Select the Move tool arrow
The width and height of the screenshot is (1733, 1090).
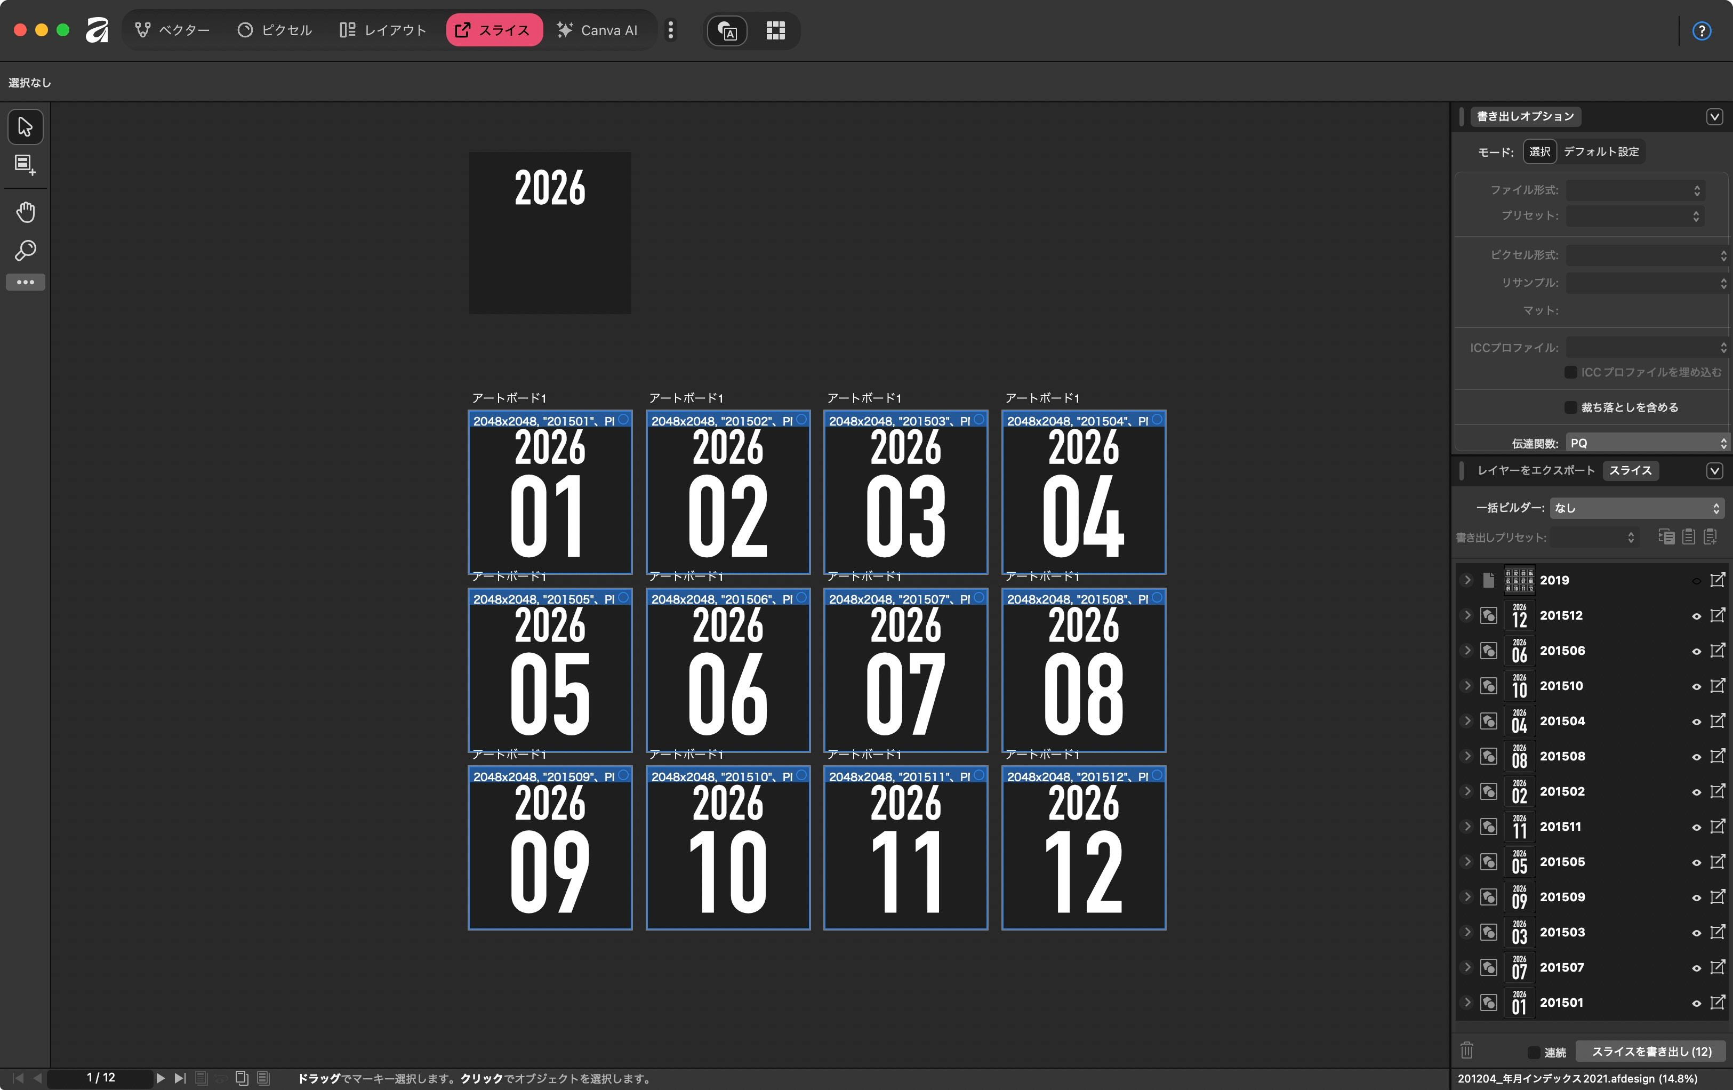coord(25,127)
